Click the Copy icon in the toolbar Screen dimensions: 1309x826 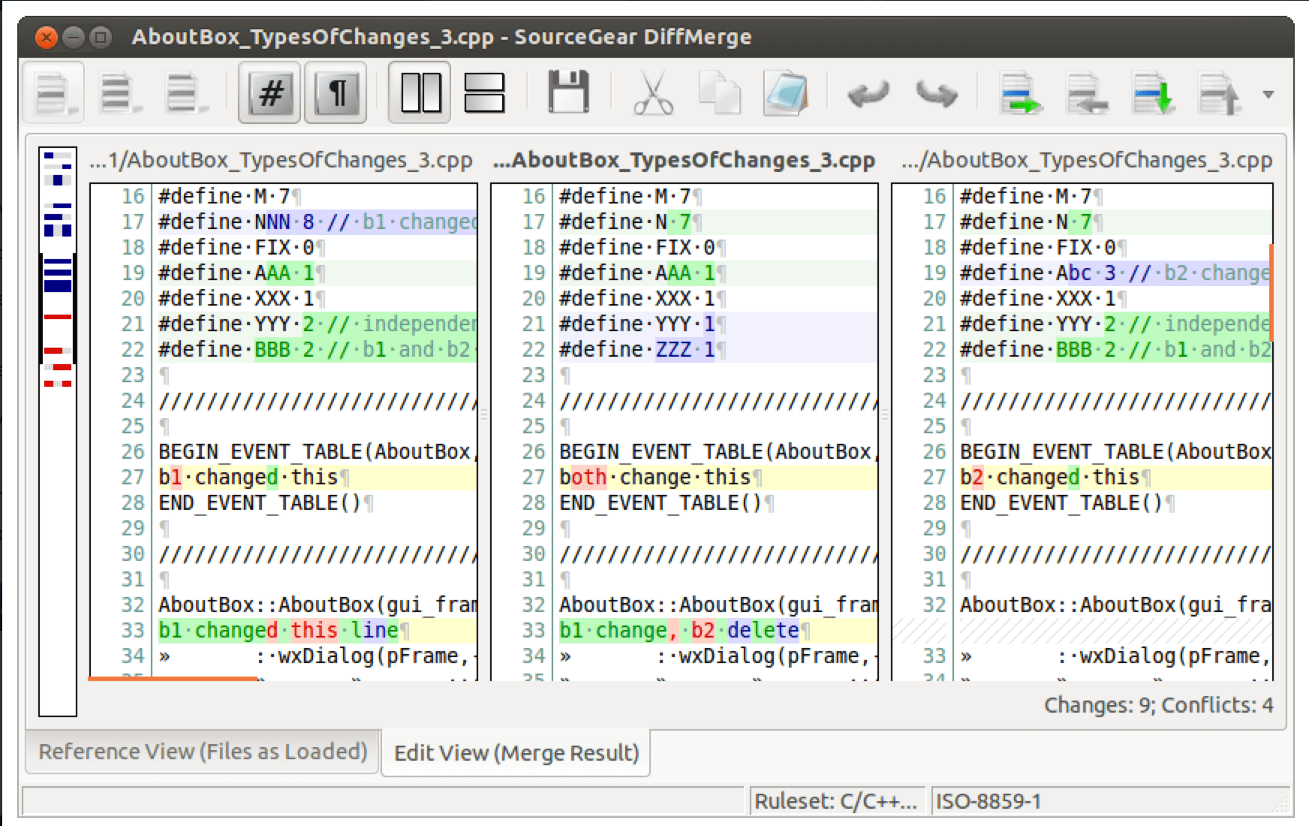pyautogui.click(x=718, y=94)
